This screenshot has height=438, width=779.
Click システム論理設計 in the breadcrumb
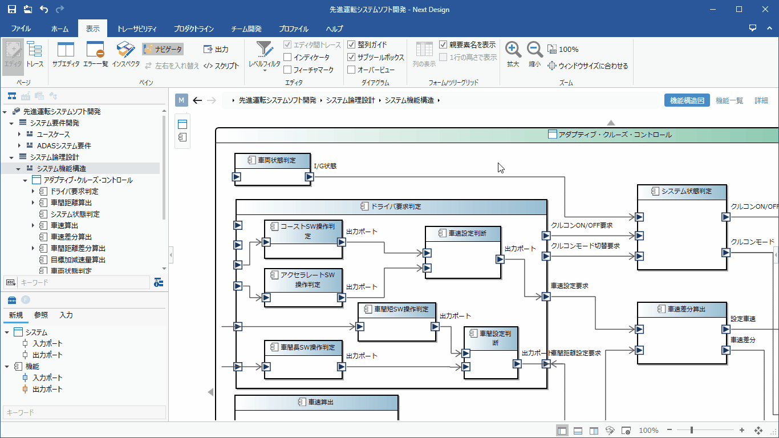coord(351,100)
